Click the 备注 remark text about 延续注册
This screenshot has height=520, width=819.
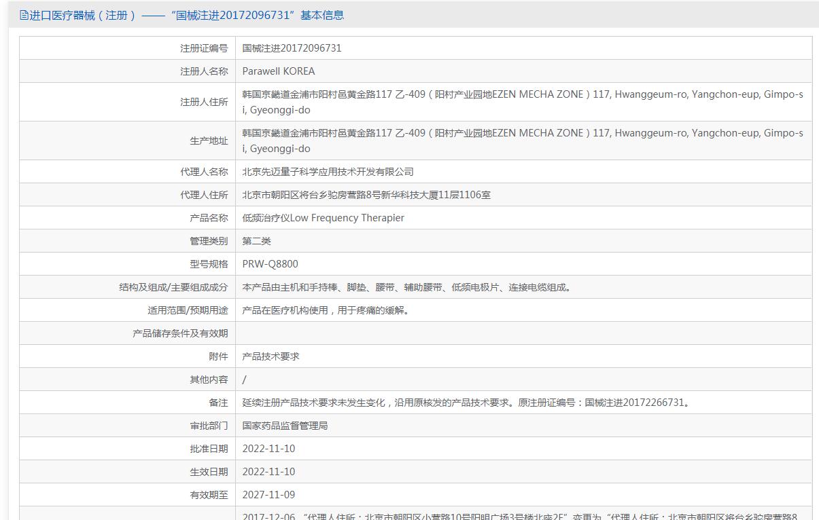pyautogui.click(x=467, y=403)
